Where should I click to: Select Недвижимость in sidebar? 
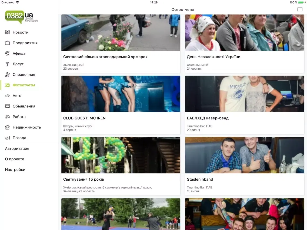pos(29,127)
